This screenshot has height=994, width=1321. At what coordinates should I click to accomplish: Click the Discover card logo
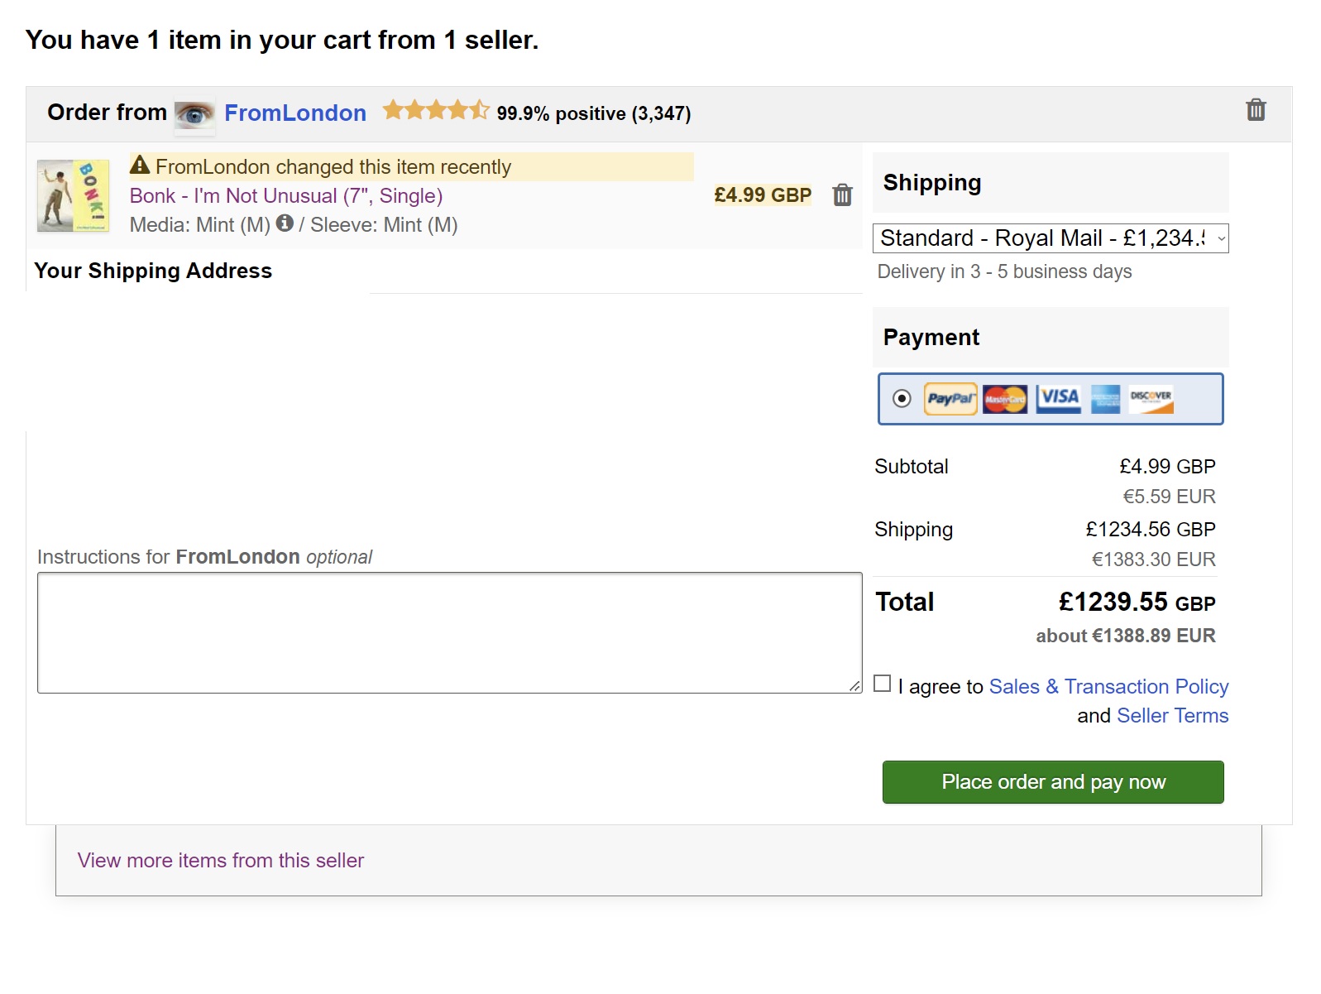1151,399
